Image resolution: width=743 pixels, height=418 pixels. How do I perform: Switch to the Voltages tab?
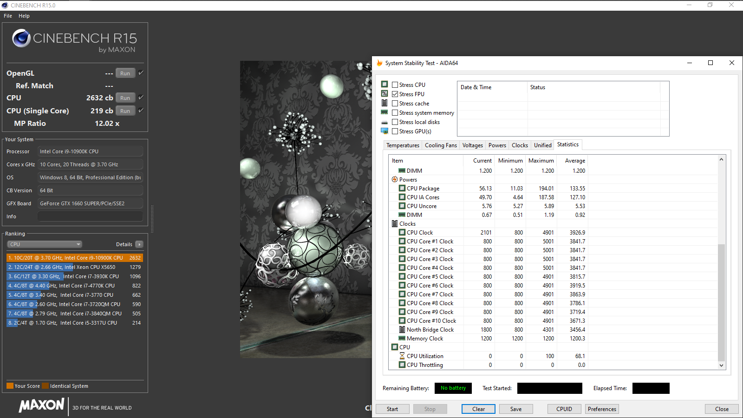pos(473,145)
